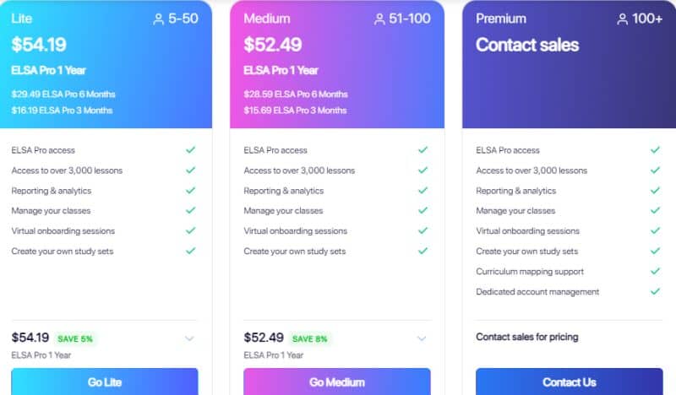Select $29.49 ELSA Pro 6 Months in Lite
The width and height of the screenshot is (676, 395).
coord(63,94)
